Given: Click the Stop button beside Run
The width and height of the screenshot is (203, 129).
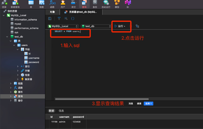Looking at the screenshot, I should [130, 26].
